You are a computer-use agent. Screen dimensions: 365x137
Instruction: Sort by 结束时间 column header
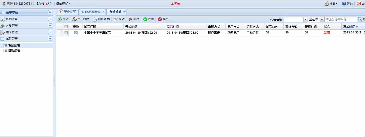click(x=185, y=27)
